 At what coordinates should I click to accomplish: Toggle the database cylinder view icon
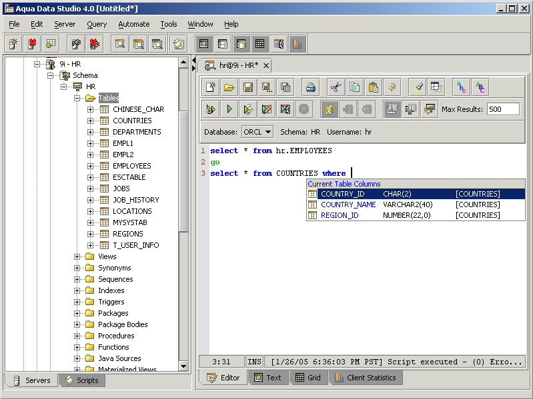coord(241,44)
